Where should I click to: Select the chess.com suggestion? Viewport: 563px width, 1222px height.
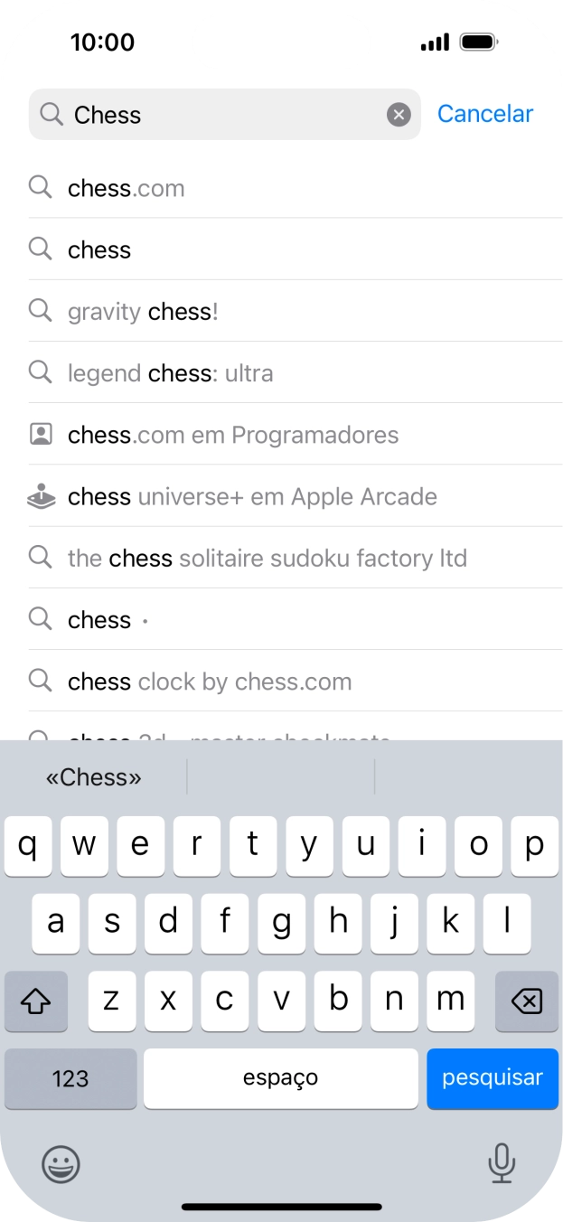[x=127, y=189]
